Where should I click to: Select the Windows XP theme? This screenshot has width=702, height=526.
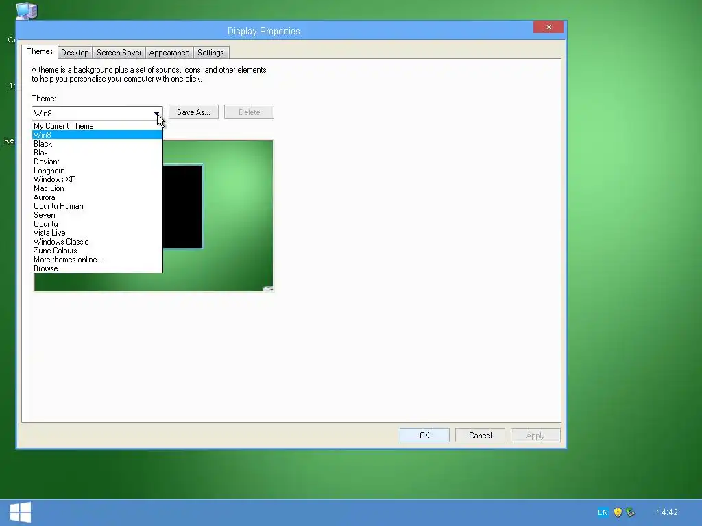[97, 179]
